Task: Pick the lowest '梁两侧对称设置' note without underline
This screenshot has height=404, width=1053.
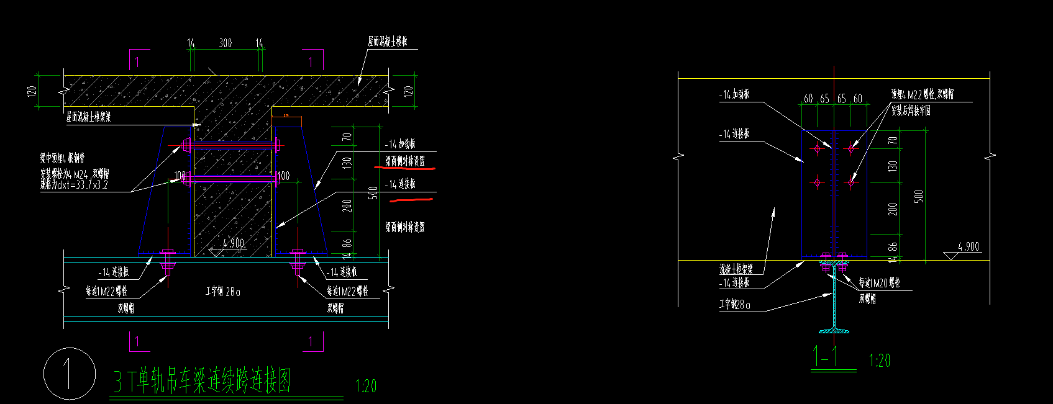Action: [x=405, y=227]
